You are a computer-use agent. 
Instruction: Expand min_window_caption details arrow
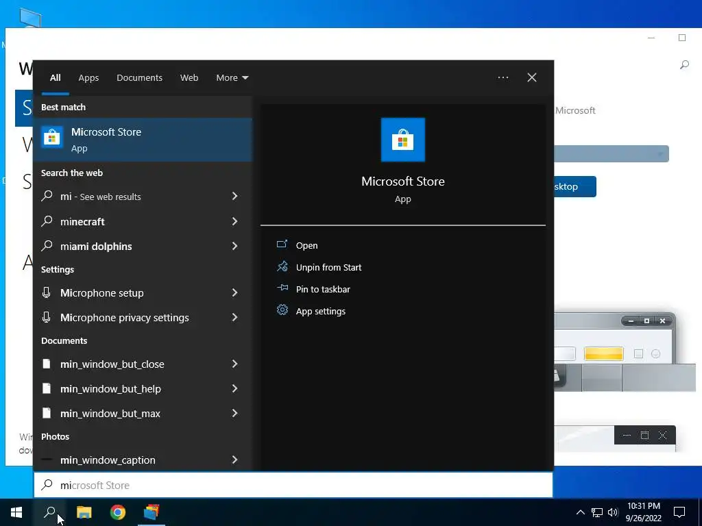[234, 460]
